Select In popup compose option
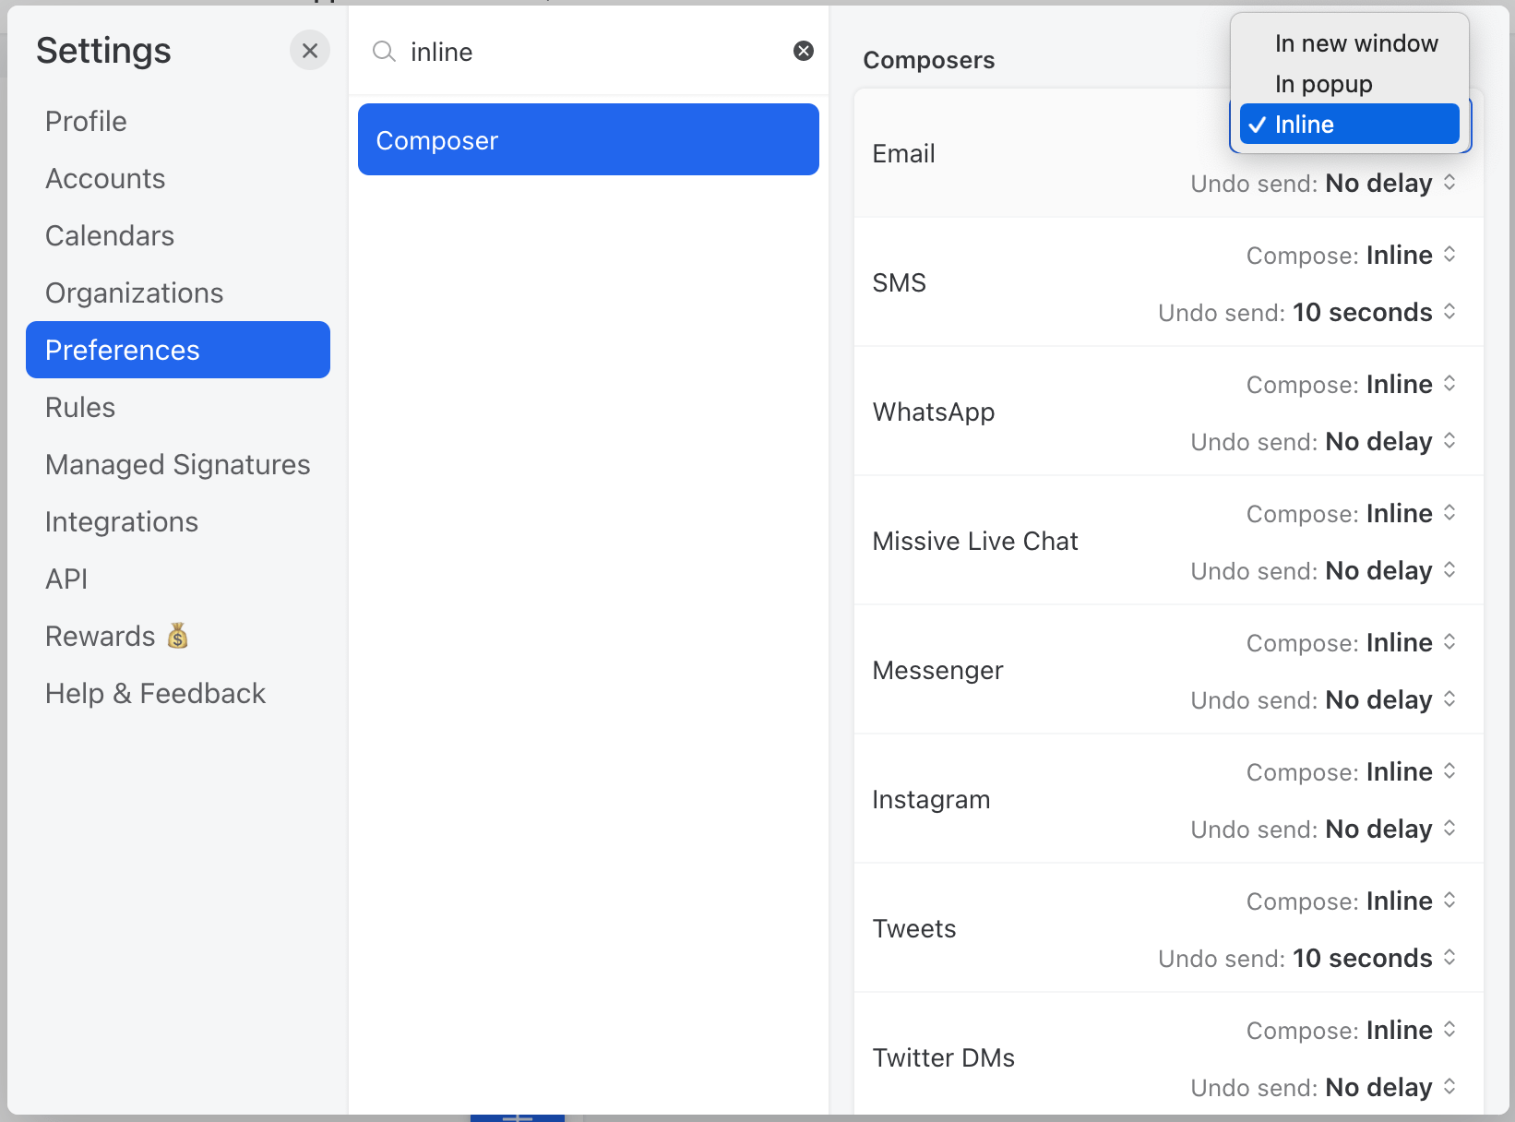 [1323, 83]
